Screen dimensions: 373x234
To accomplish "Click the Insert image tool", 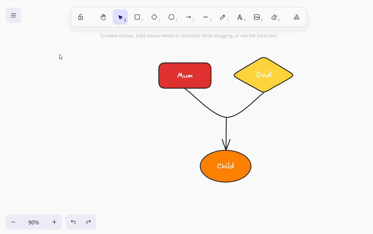I will [257, 17].
